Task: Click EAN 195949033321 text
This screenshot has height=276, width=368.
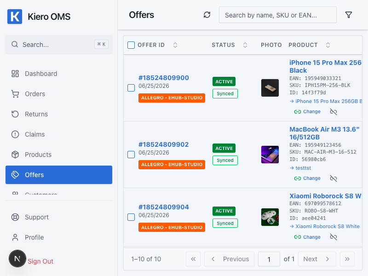Action: [x=315, y=78]
